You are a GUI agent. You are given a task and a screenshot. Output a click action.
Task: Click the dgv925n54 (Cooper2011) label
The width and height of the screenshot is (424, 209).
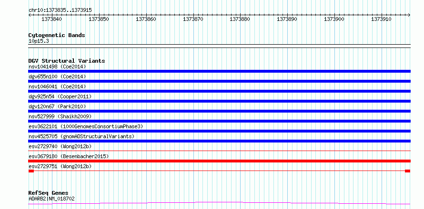tap(60, 96)
